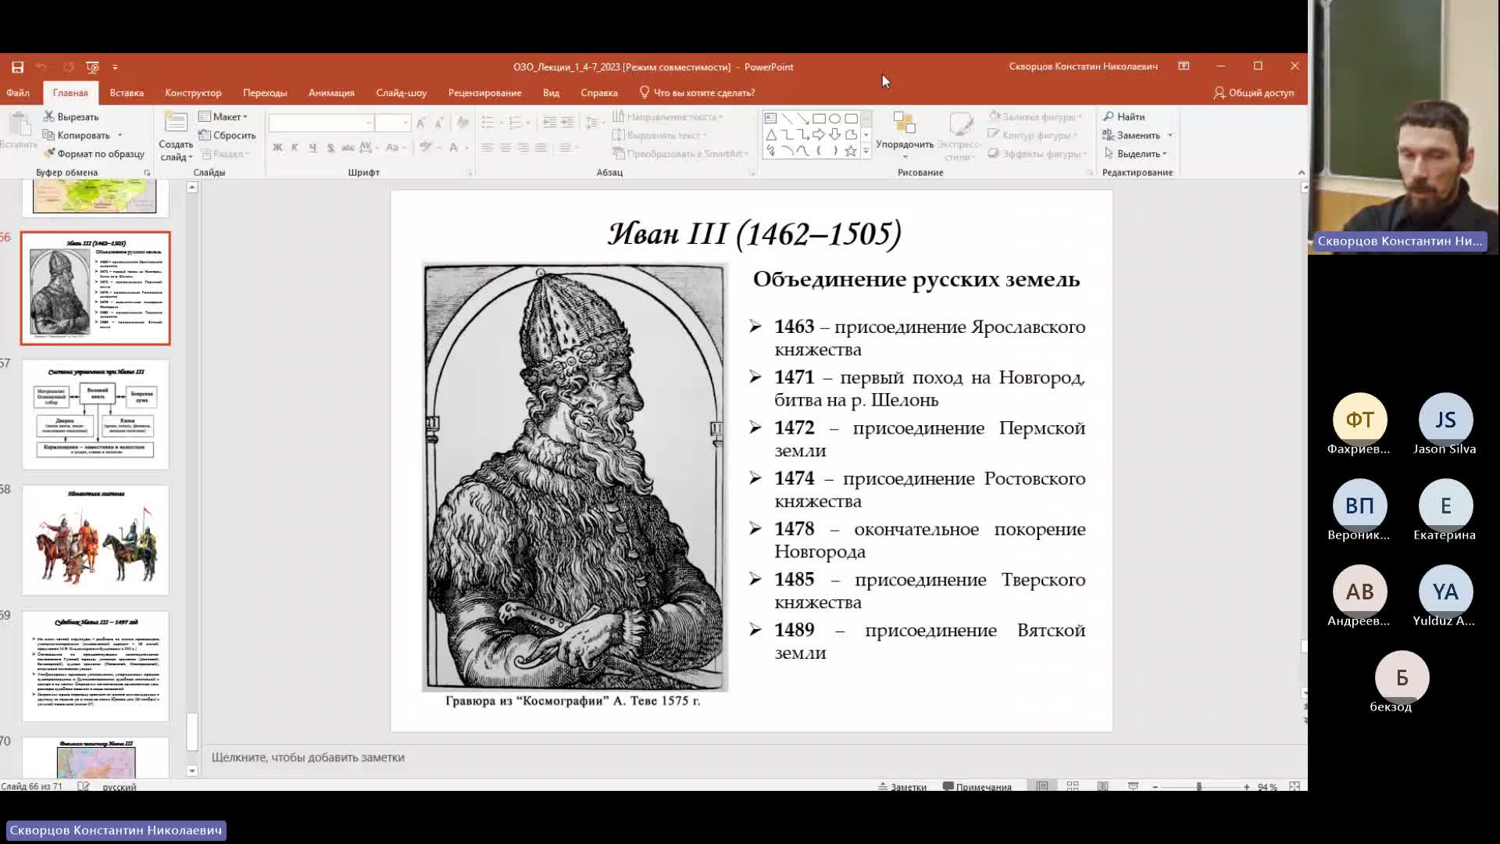Image resolution: width=1500 pixels, height=844 pixels.
Task: Click the notes field 'Щелкните, чтобы добавить заметки'
Action: coord(308,757)
